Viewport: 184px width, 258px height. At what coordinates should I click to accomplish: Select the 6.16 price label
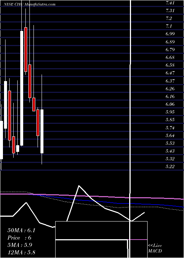point(170,97)
